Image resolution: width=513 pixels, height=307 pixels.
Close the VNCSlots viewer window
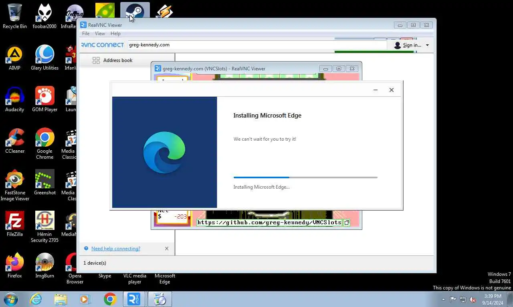352,69
